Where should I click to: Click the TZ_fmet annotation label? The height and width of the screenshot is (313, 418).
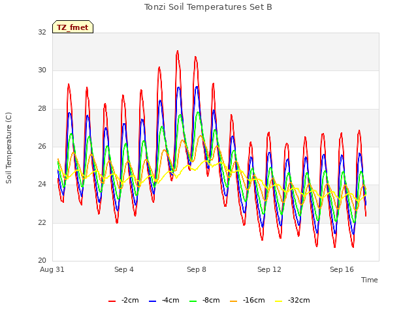click(72, 27)
